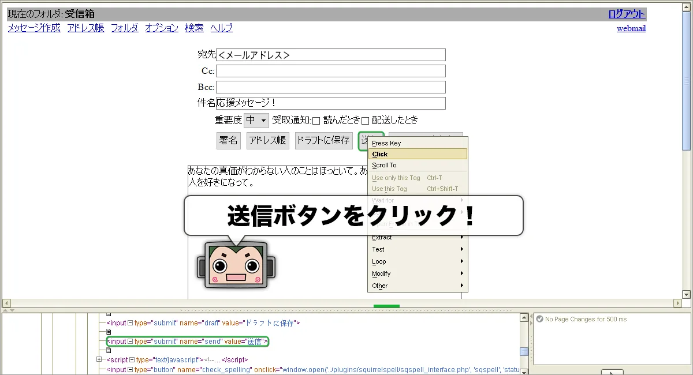Viewport: 693px width, 375px height.
Task: Collapse the check_spelling input tag's minus box
Action: click(x=130, y=369)
